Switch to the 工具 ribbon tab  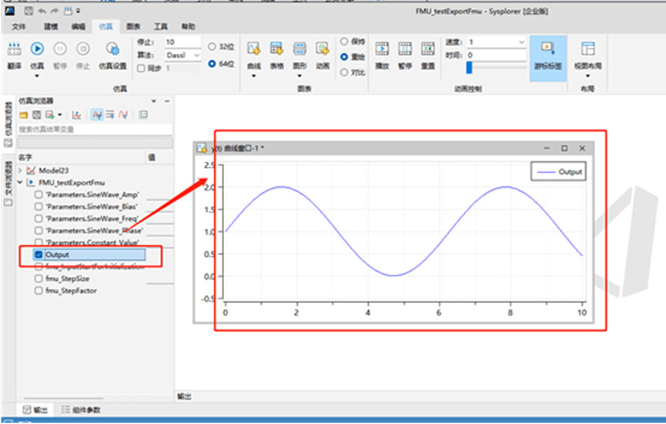pos(161,27)
